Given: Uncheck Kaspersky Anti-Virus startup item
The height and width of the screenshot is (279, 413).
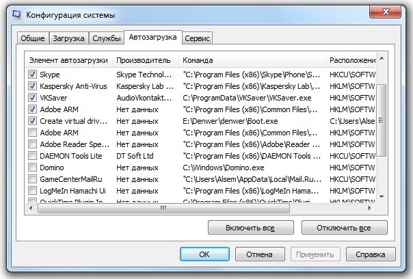Looking at the screenshot, I should pos(32,86).
